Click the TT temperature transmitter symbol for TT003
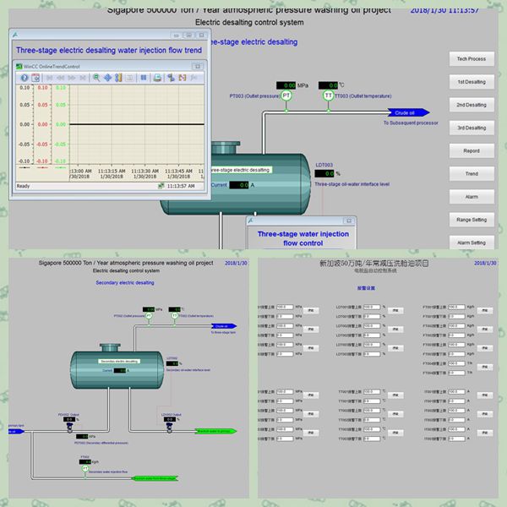The image size is (507, 507). coord(328,96)
